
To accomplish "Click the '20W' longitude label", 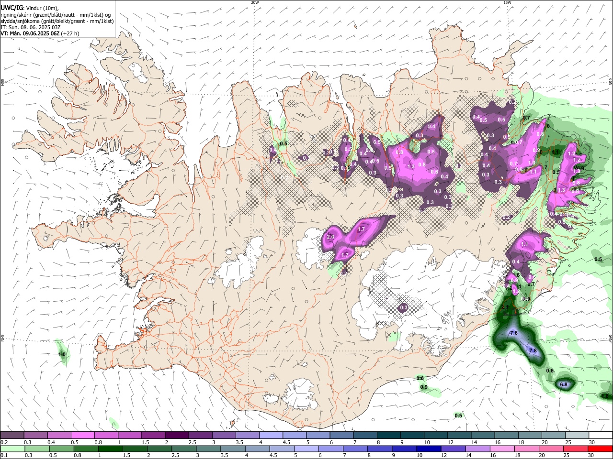I will (255, 2).
